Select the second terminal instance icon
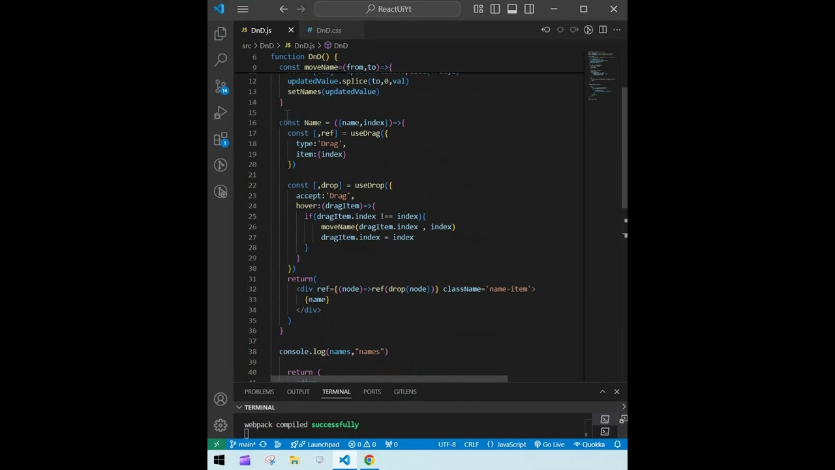 605,431
